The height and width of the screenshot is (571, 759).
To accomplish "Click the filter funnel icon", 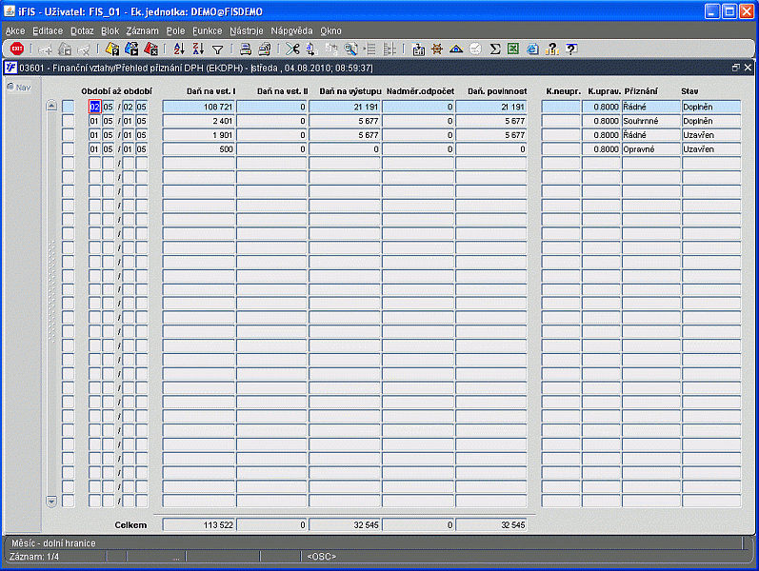I will point(218,49).
